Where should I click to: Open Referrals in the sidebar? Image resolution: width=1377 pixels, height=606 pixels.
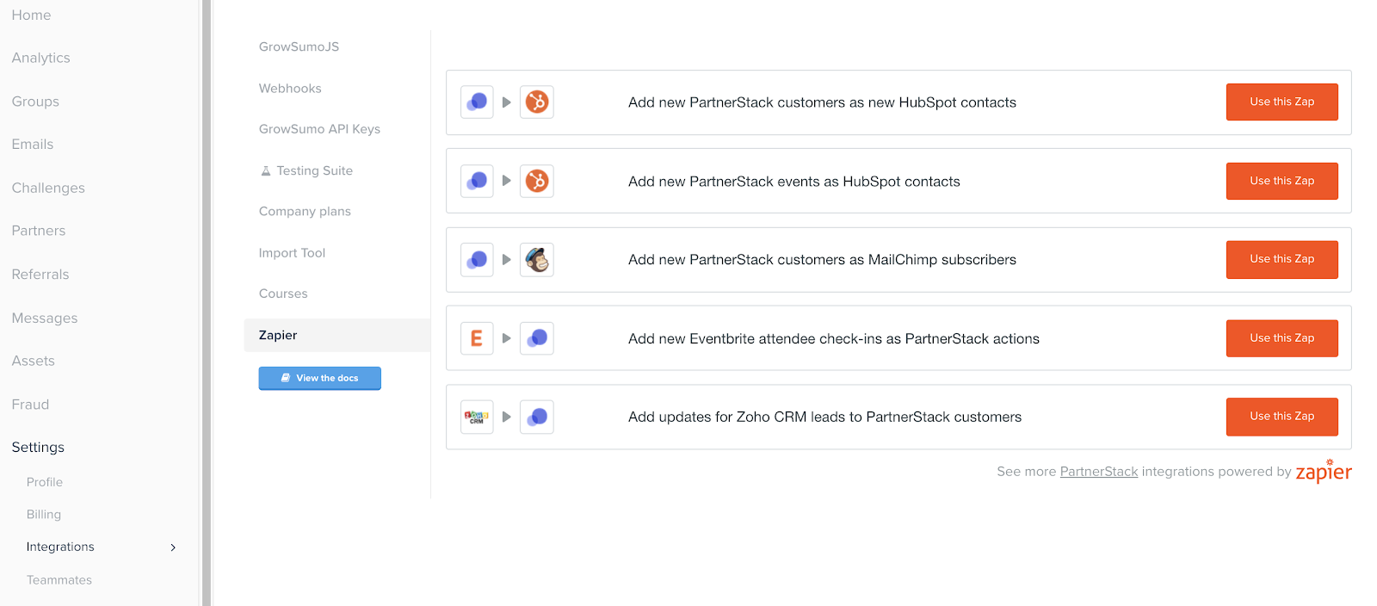(x=40, y=275)
